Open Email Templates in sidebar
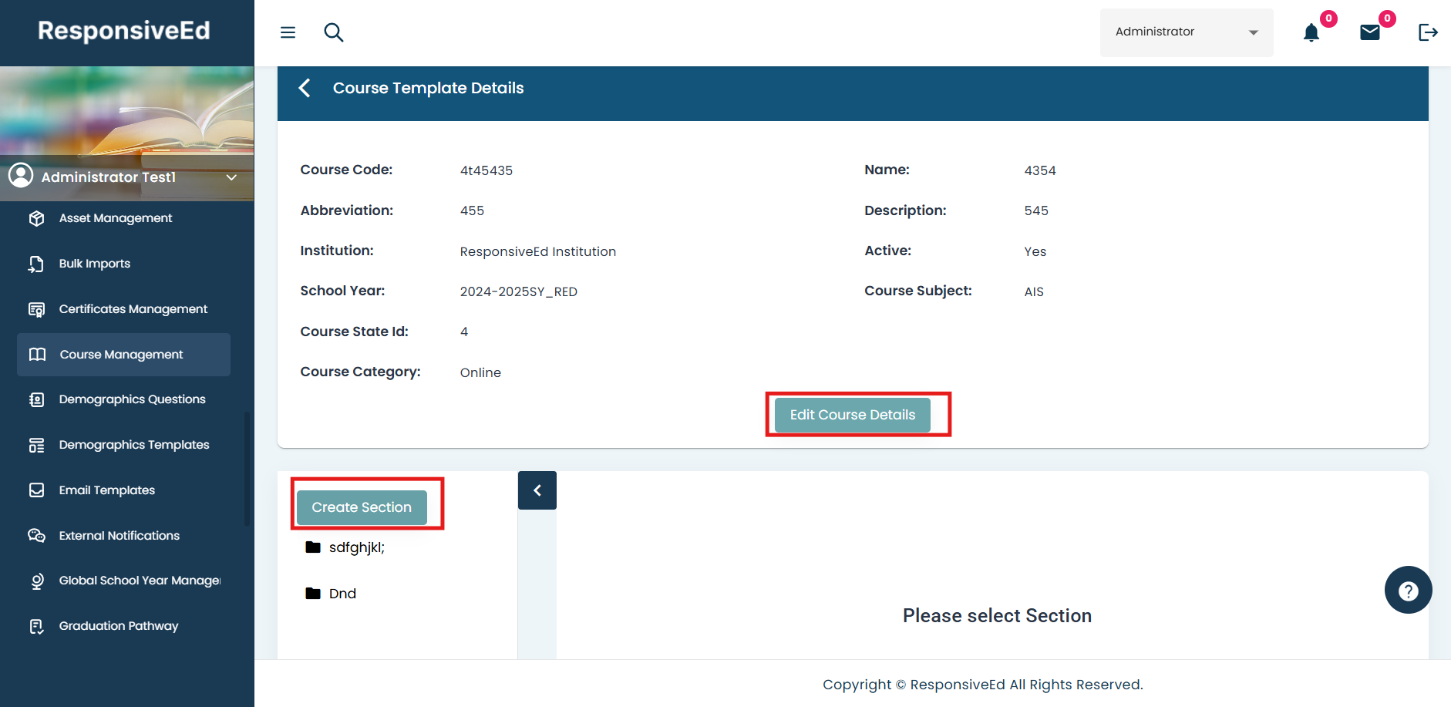 [106, 490]
